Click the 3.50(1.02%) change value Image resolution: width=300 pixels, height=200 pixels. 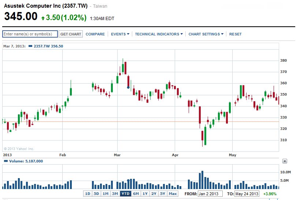click(x=66, y=18)
